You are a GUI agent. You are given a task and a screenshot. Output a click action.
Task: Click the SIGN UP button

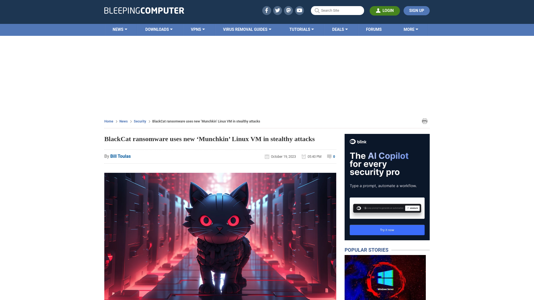pyautogui.click(x=417, y=10)
